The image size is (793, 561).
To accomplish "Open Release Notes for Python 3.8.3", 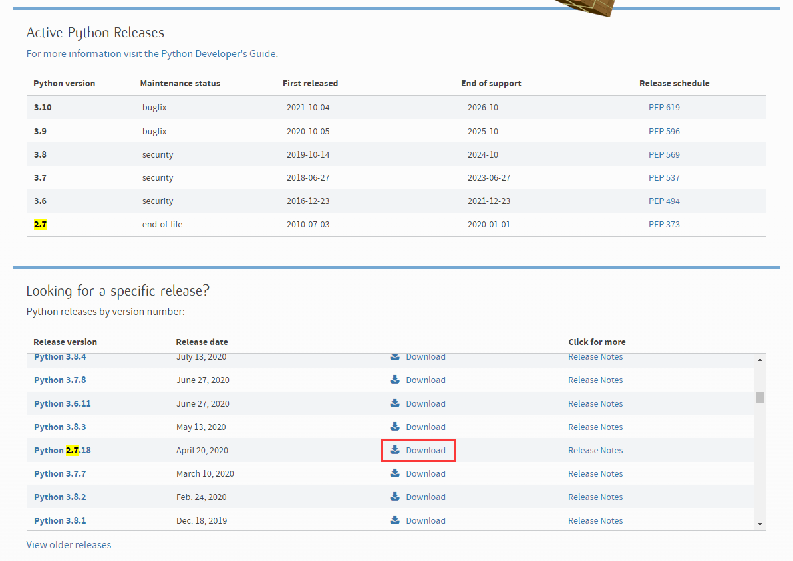I will pos(595,427).
